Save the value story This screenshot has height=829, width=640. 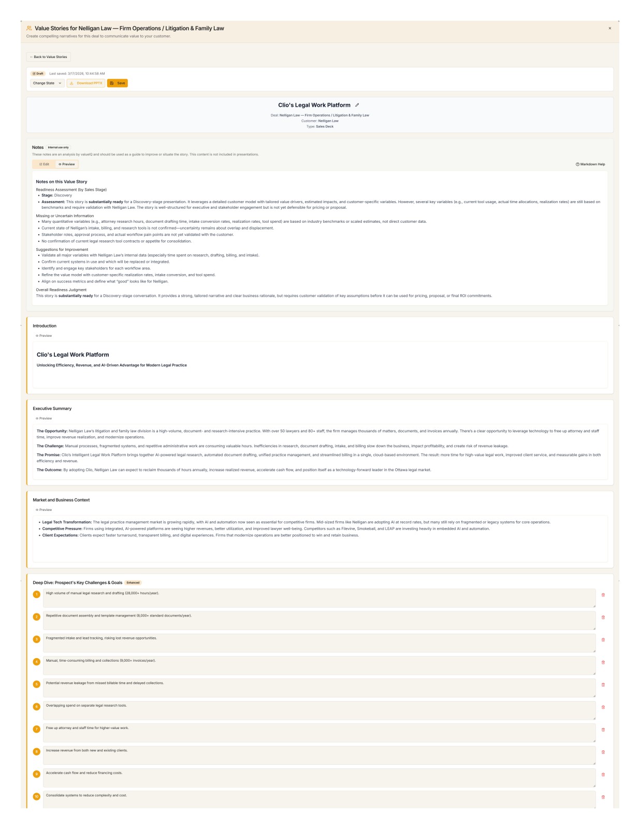[x=118, y=83]
